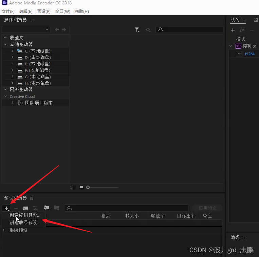The image size is (259, 257).
Task: Open the 文件(F) menu
Action: (8, 12)
